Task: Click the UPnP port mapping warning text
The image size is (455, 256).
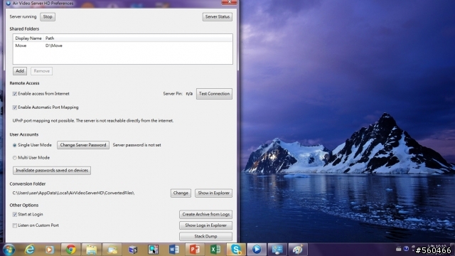Action: (x=93, y=121)
